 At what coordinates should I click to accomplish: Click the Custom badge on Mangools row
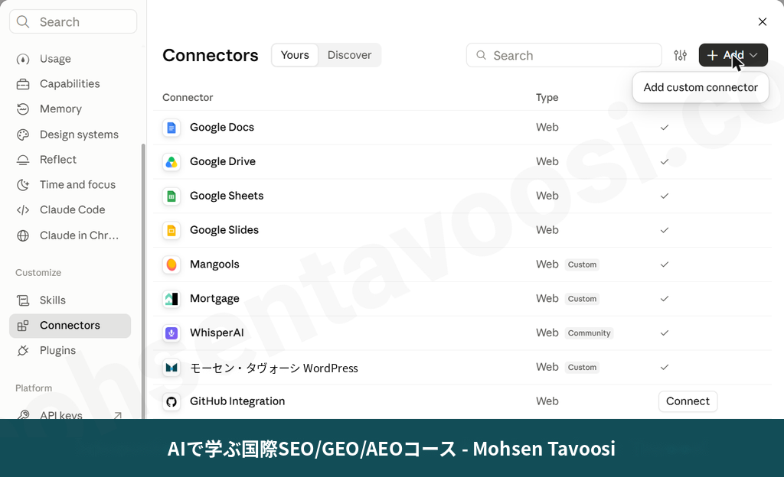pos(582,264)
